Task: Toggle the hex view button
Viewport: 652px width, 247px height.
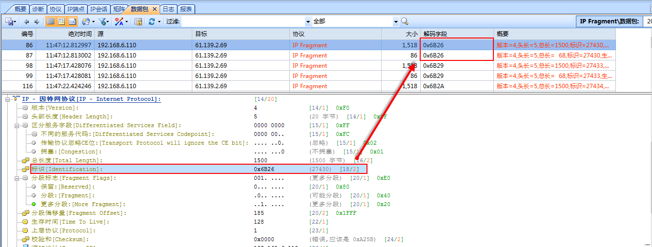Action: tap(72, 21)
